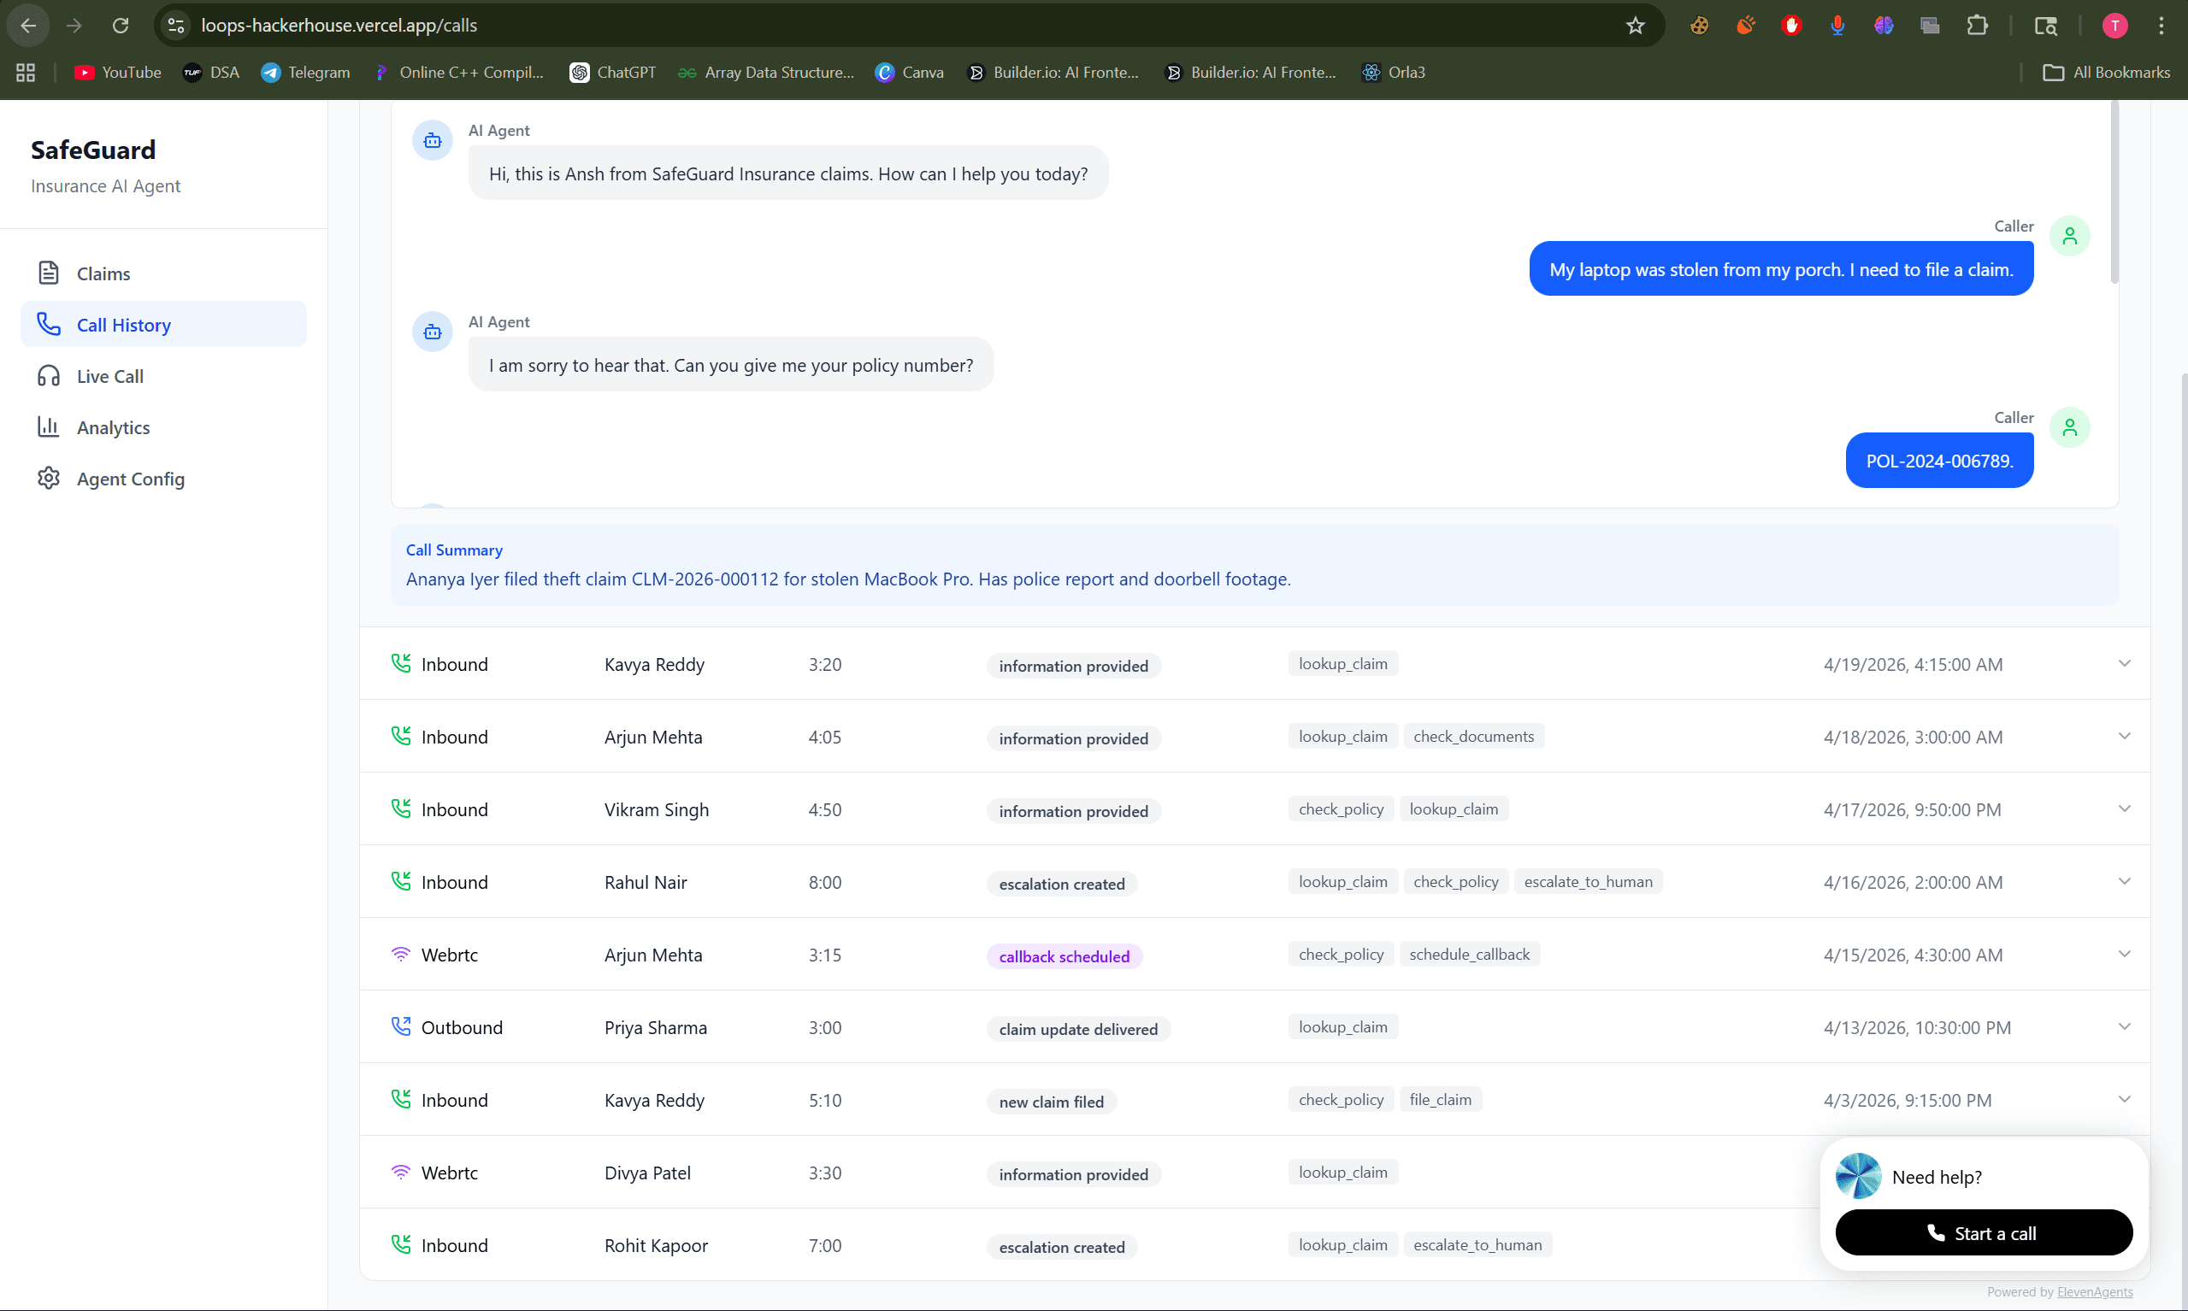Click the Webrtc wifi icon for Arjun Mehta
2188x1311 pixels.
[401, 954]
